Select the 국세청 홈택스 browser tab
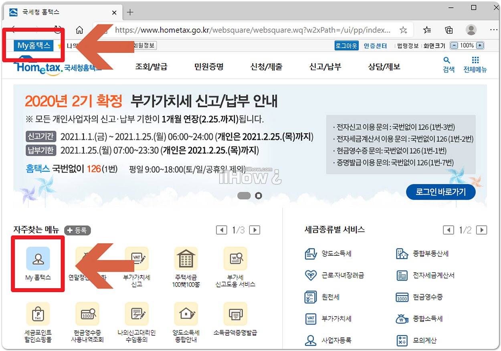This screenshot has height=351, width=501. (x=63, y=12)
